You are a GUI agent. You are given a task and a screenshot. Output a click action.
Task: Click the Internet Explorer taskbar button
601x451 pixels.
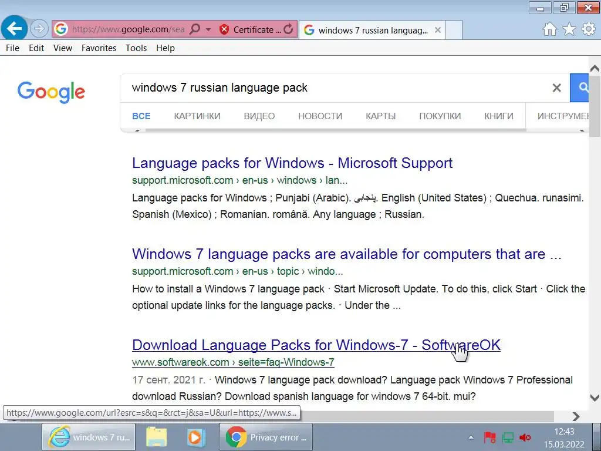[89, 437]
